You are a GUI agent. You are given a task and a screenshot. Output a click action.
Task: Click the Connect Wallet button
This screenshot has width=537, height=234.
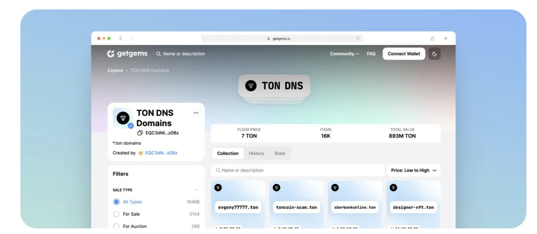coord(404,54)
